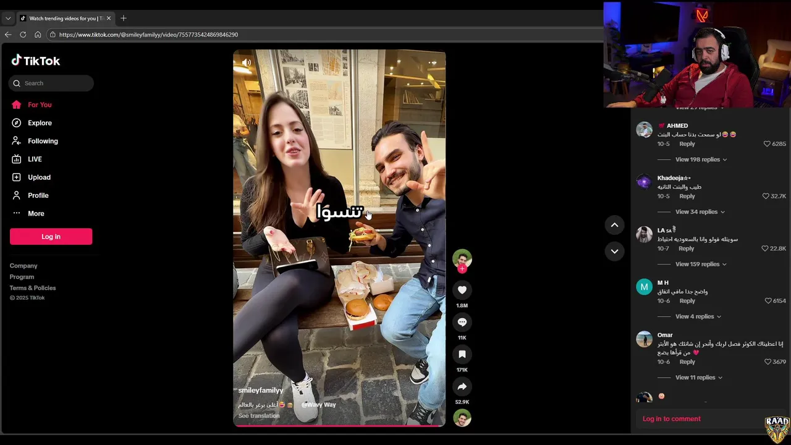Open smileyfamilyy username on video
This screenshot has height=445, width=791.
pos(261,391)
